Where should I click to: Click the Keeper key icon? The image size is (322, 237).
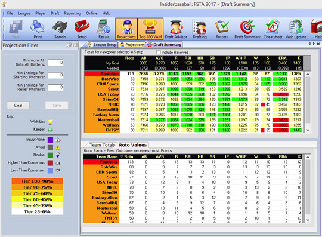50,130
